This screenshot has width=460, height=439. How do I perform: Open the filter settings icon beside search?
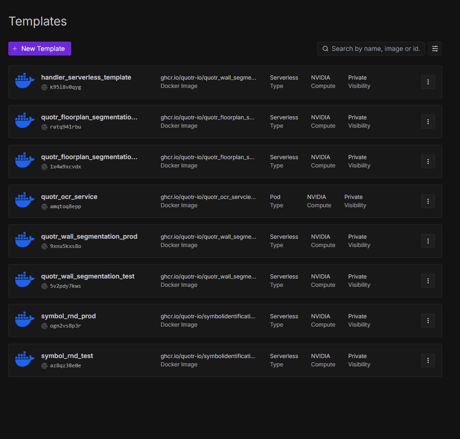click(435, 49)
